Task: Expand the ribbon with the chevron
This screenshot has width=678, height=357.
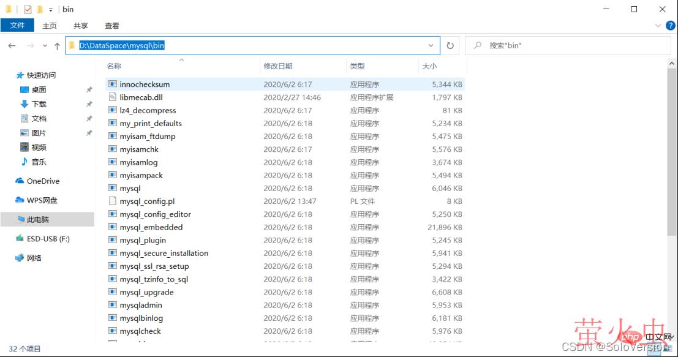Action: [658, 26]
